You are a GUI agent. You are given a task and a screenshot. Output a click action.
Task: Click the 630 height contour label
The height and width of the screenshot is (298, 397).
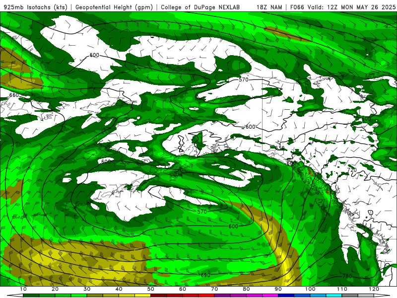coord(279,148)
